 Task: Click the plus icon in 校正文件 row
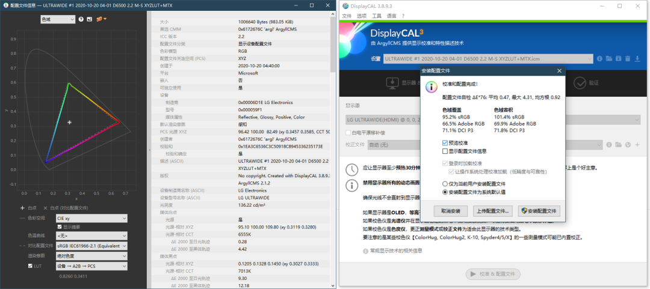[x=637, y=145]
